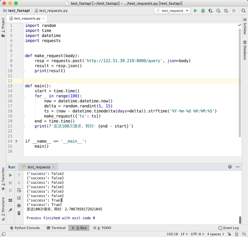Open Search Everywhere magnifier icon

243,11
